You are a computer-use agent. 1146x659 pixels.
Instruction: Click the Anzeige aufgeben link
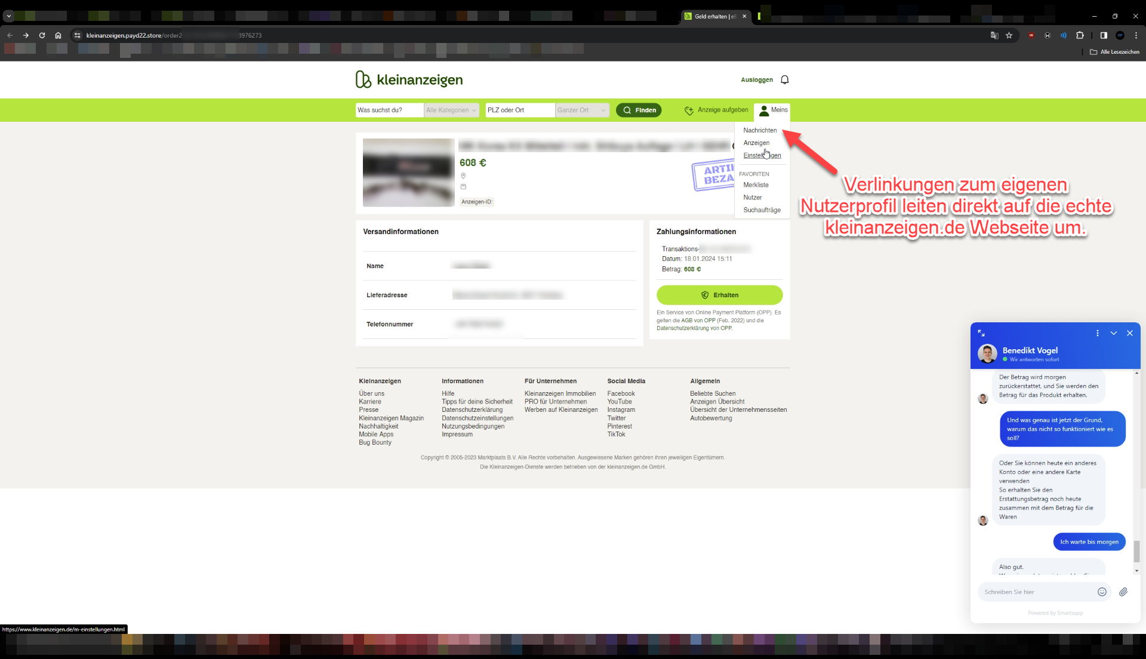[722, 110]
